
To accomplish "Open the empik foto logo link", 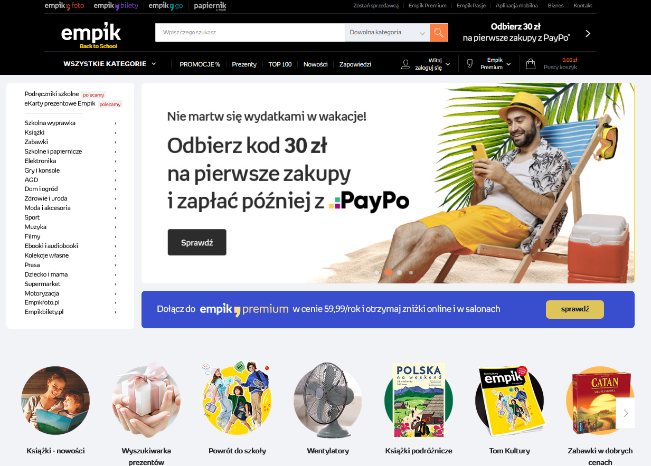I will click(x=64, y=6).
